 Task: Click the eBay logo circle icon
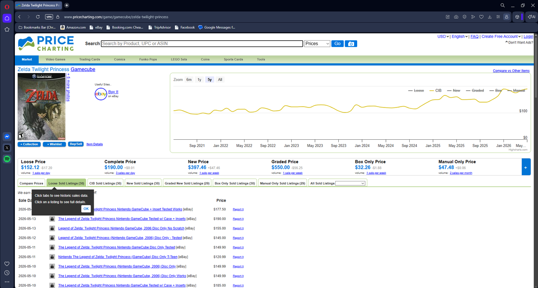pos(101,94)
